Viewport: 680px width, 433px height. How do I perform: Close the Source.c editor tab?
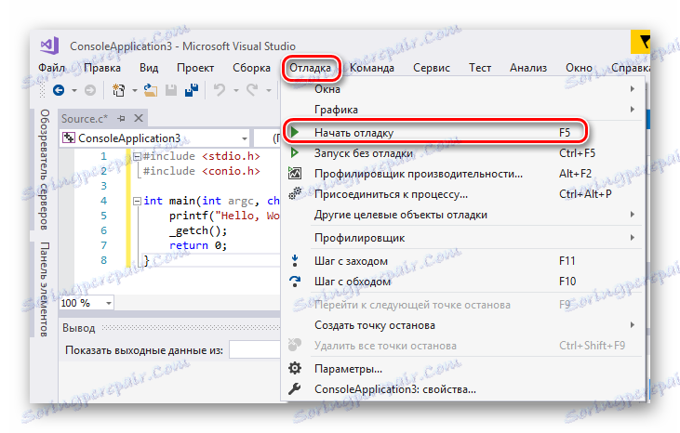(x=139, y=118)
